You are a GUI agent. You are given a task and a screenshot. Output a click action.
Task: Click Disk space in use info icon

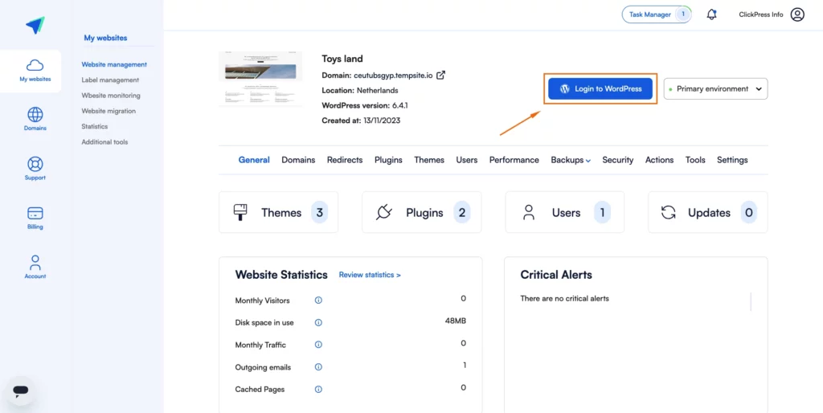pos(318,323)
